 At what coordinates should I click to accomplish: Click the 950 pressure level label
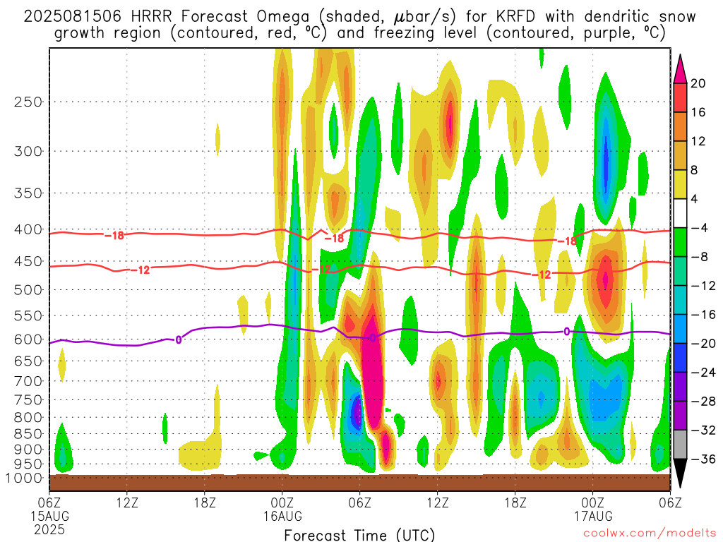[28, 464]
